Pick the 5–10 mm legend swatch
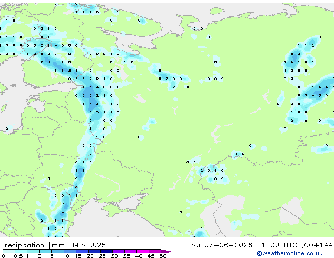Image resolution: width=334 pixels, height=258 pixels. coord(57,251)
